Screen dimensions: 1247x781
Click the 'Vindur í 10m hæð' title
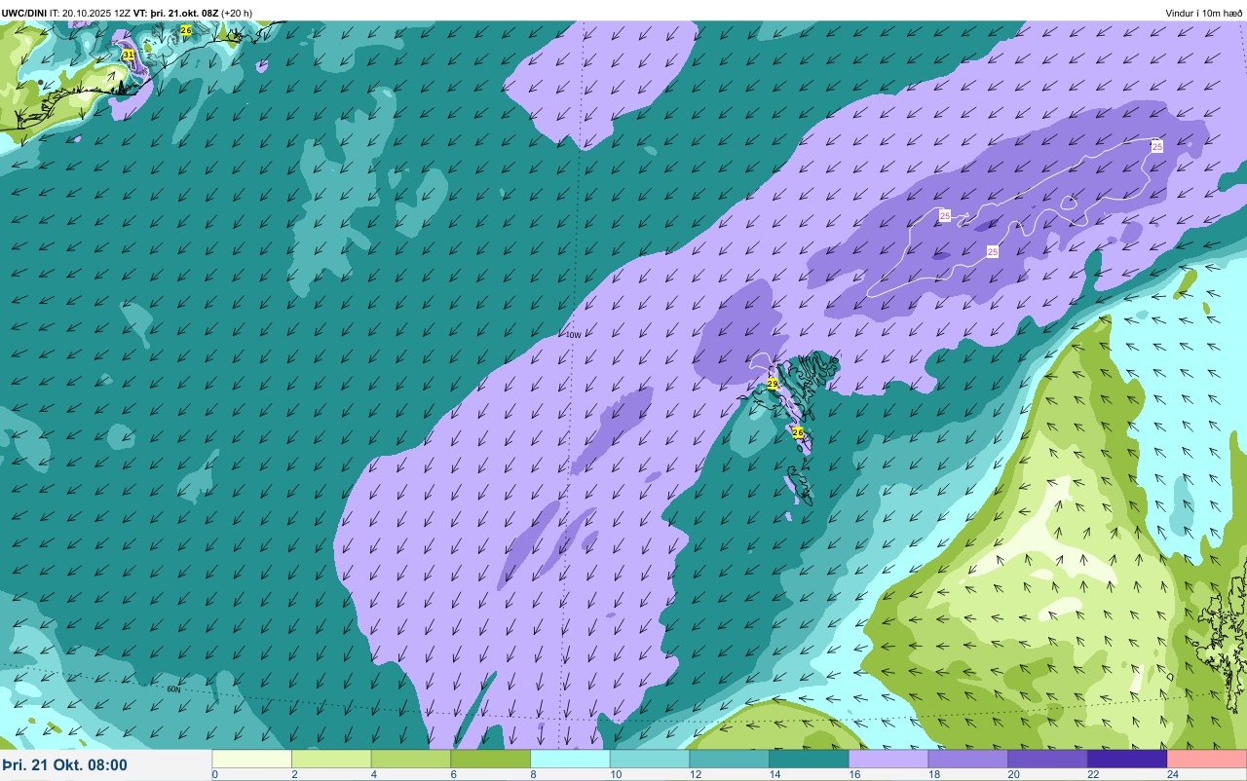[x=1204, y=13]
